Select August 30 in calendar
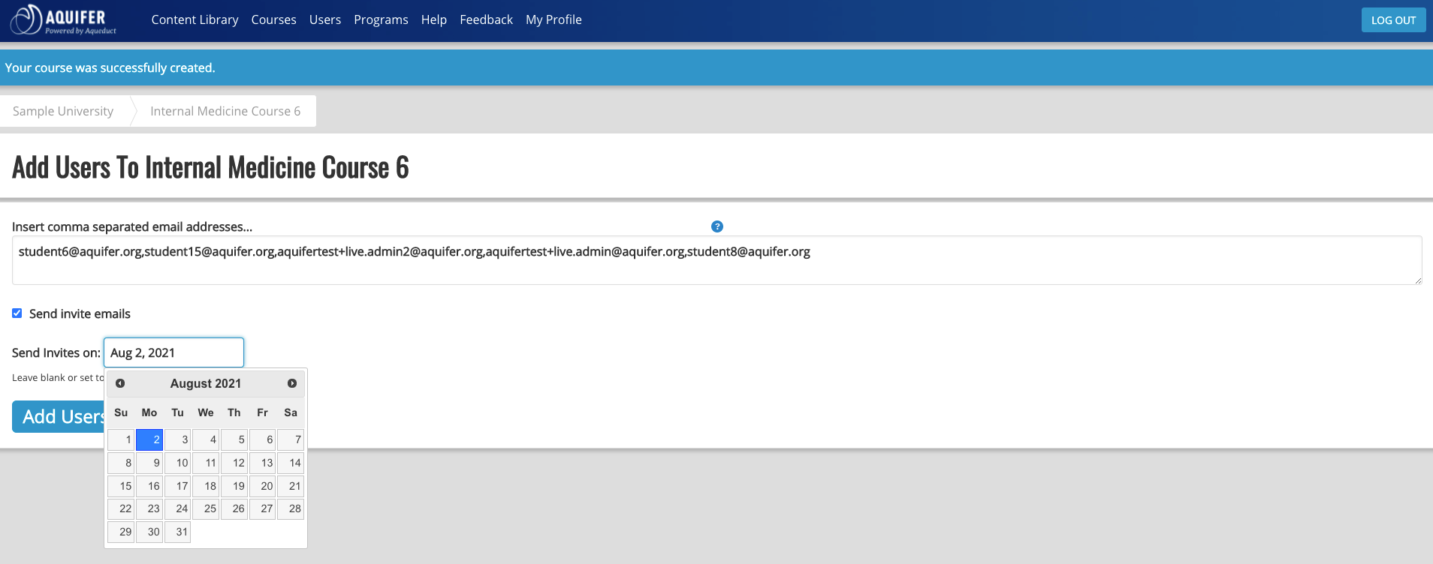This screenshot has width=1433, height=564. pyautogui.click(x=149, y=532)
